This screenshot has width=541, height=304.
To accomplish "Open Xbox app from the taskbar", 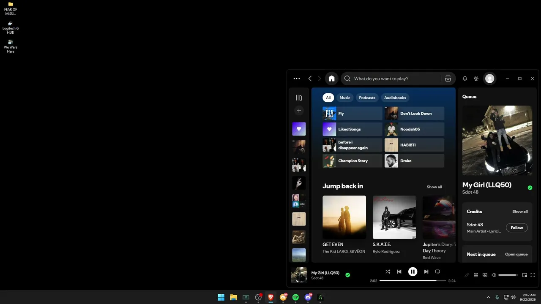I will coord(246,297).
